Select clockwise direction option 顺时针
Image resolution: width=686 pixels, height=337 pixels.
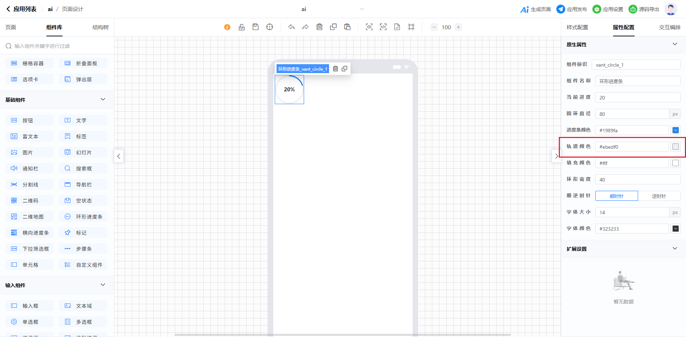click(616, 196)
